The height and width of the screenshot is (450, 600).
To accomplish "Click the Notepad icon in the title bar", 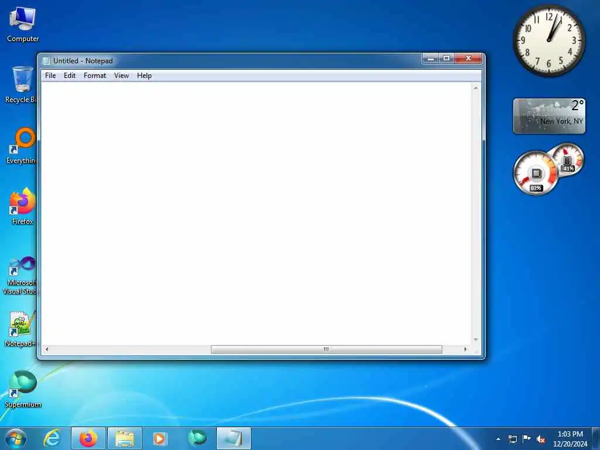I will tap(46, 61).
